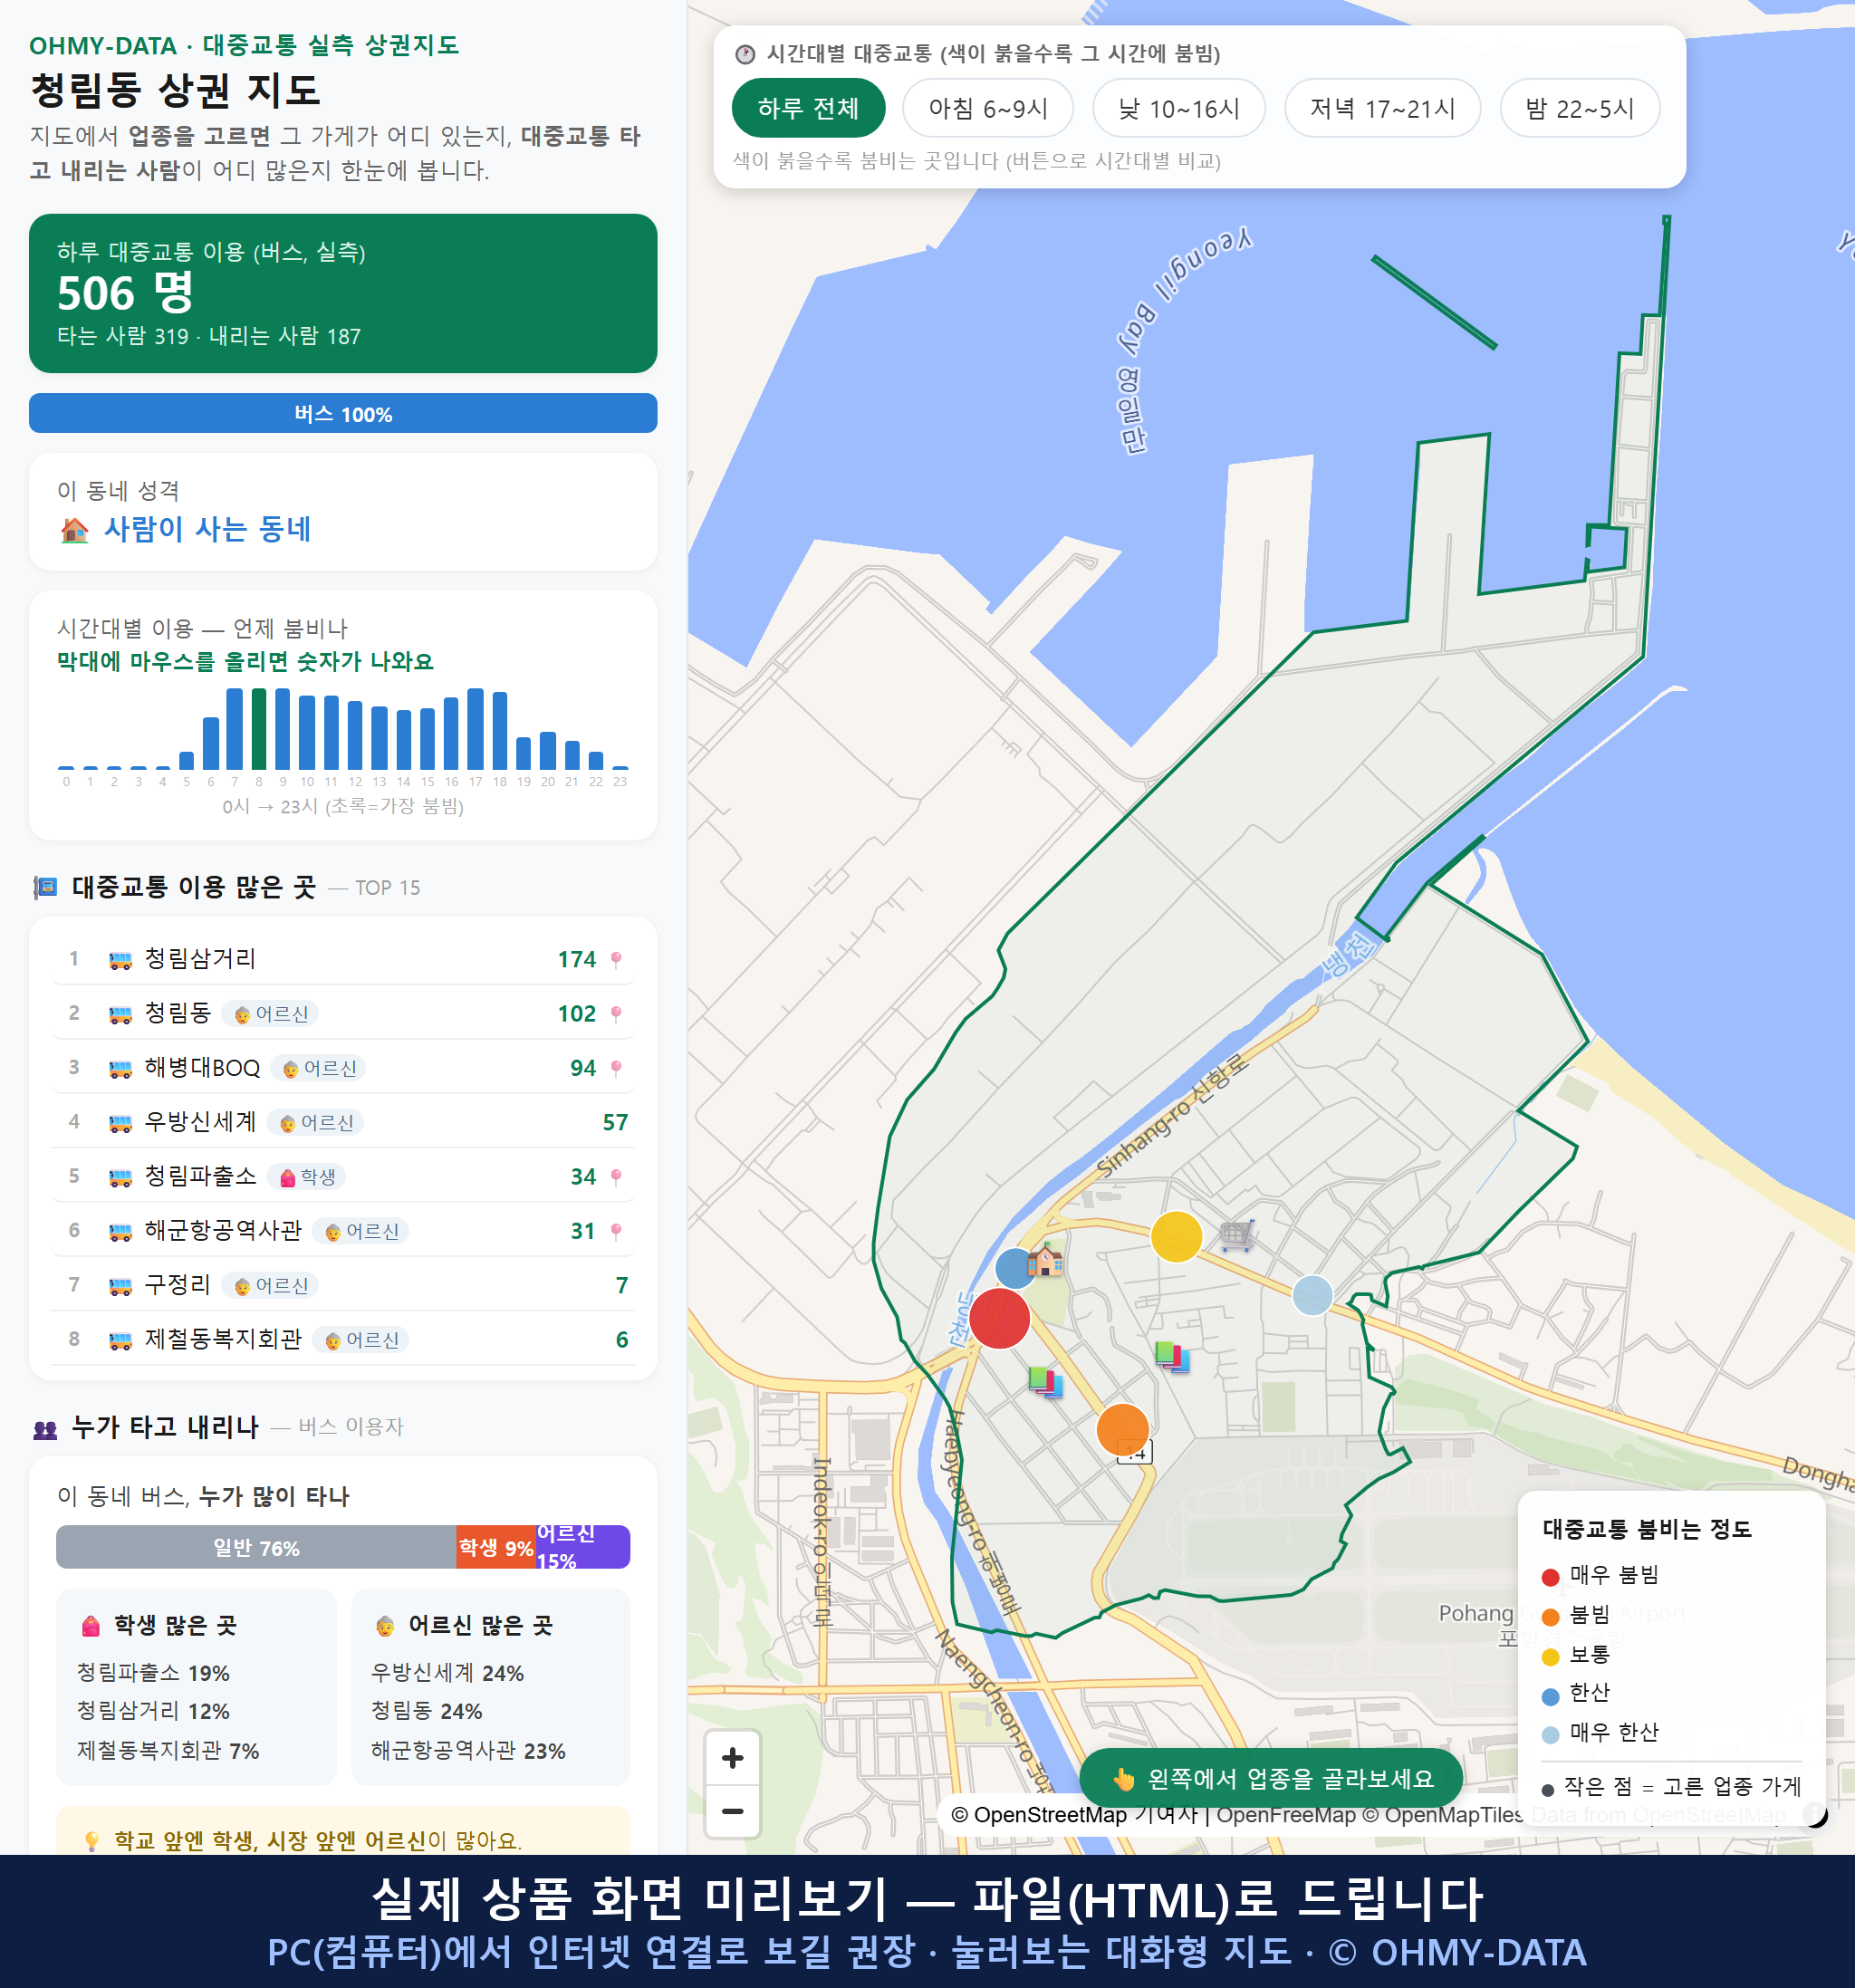Click the orange bus stop marker near road 14
The height and width of the screenshot is (1988, 1855).
click(x=1123, y=1430)
